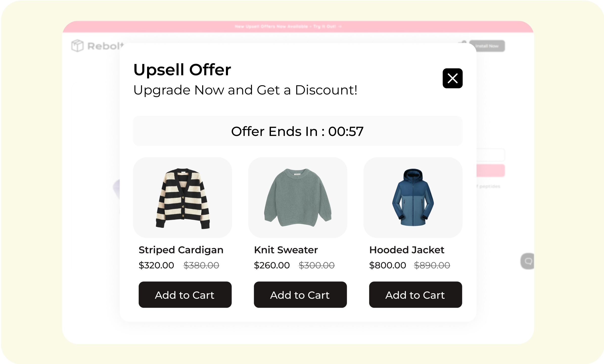Open the Hooded Jacket product image

pyautogui.click(x=413, y=198)
